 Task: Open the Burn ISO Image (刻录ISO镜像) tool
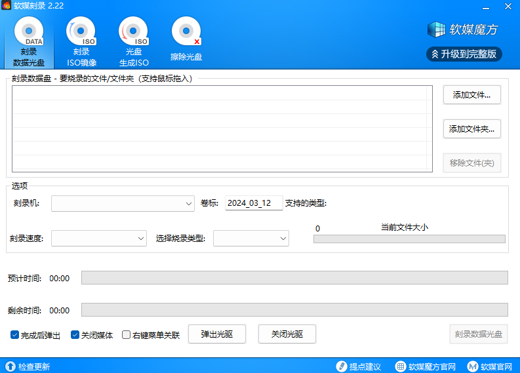81,33
